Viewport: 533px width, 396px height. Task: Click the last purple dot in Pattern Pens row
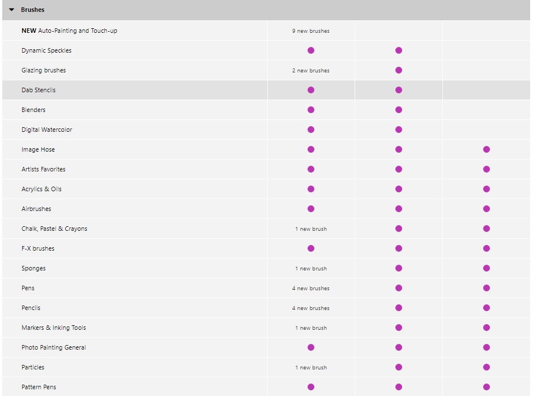click(x=487, y=387)
